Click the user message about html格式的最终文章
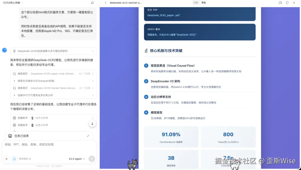The width and height of the screenshot is (301, 170). (58, 24)
